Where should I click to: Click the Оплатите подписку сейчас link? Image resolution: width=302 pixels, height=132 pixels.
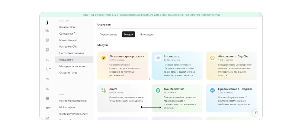(x=204, y=15)
